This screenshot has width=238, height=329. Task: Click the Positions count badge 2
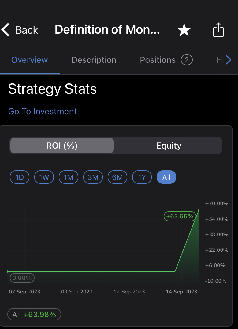(x=187, y=60)
